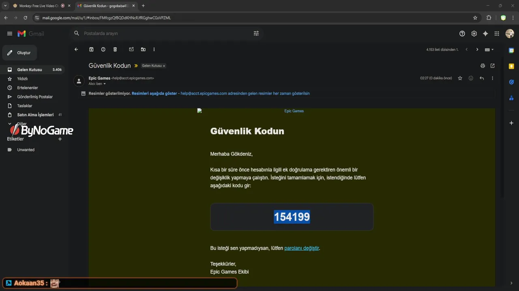Remove the Gelen Kutusu label chip
519x291 pixels.
(164, 66)
